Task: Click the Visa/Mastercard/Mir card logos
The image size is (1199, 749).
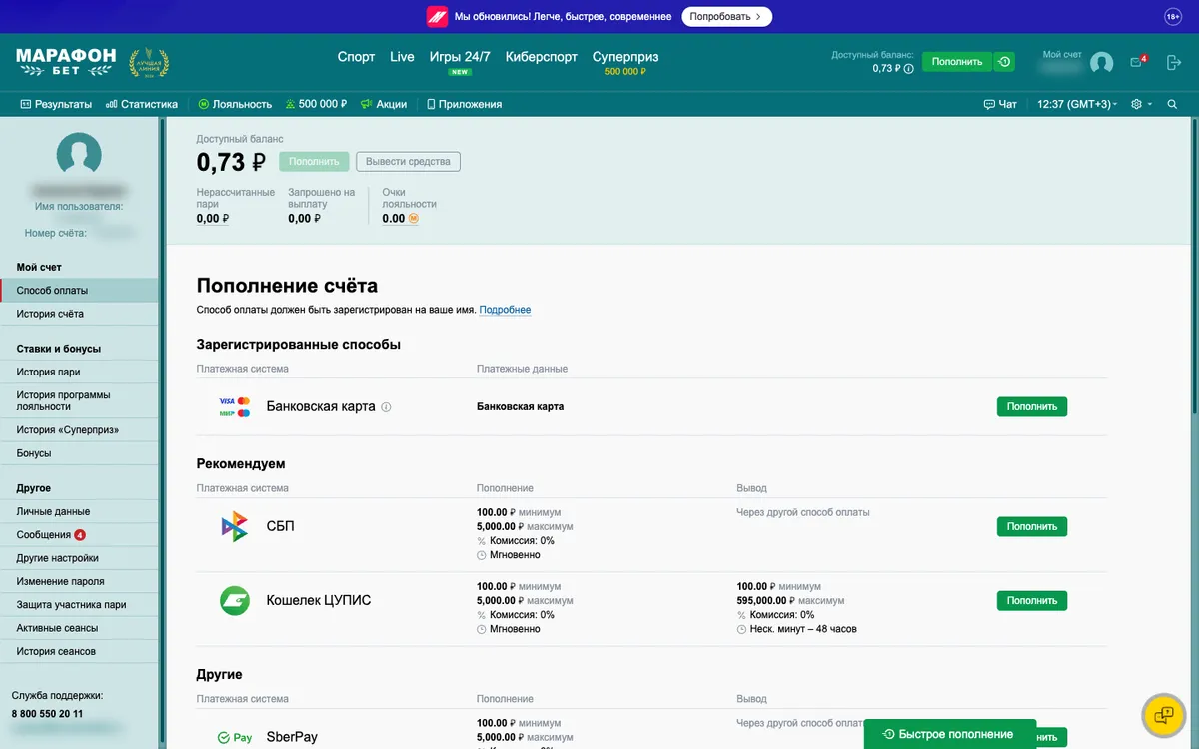Action: (x=235, y=407)
